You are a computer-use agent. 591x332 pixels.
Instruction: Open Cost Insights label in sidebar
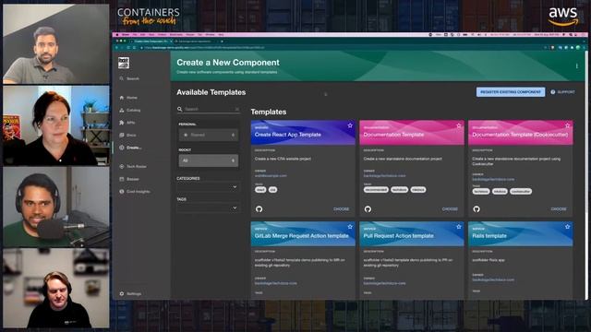click(x=139, y=192)
